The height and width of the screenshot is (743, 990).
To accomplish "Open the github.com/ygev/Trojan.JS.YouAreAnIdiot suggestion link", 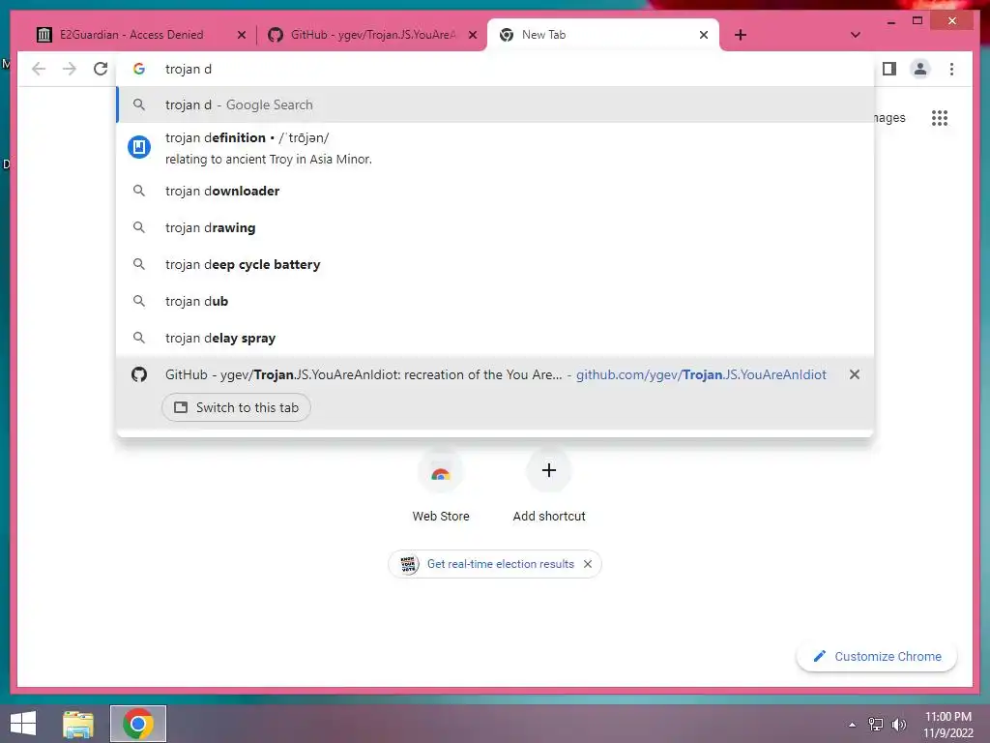I will click(701, 374).
